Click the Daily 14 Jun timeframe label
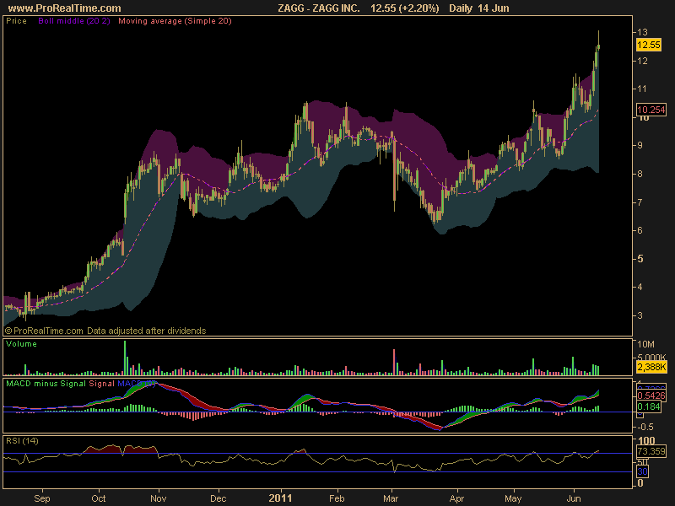Viewport: 675px width, 506px height. (478, 8)
